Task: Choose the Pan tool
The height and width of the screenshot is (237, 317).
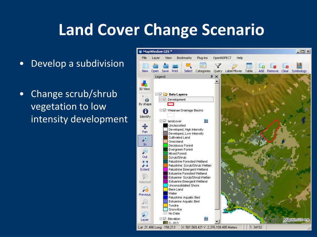Action: coord(145,128)
